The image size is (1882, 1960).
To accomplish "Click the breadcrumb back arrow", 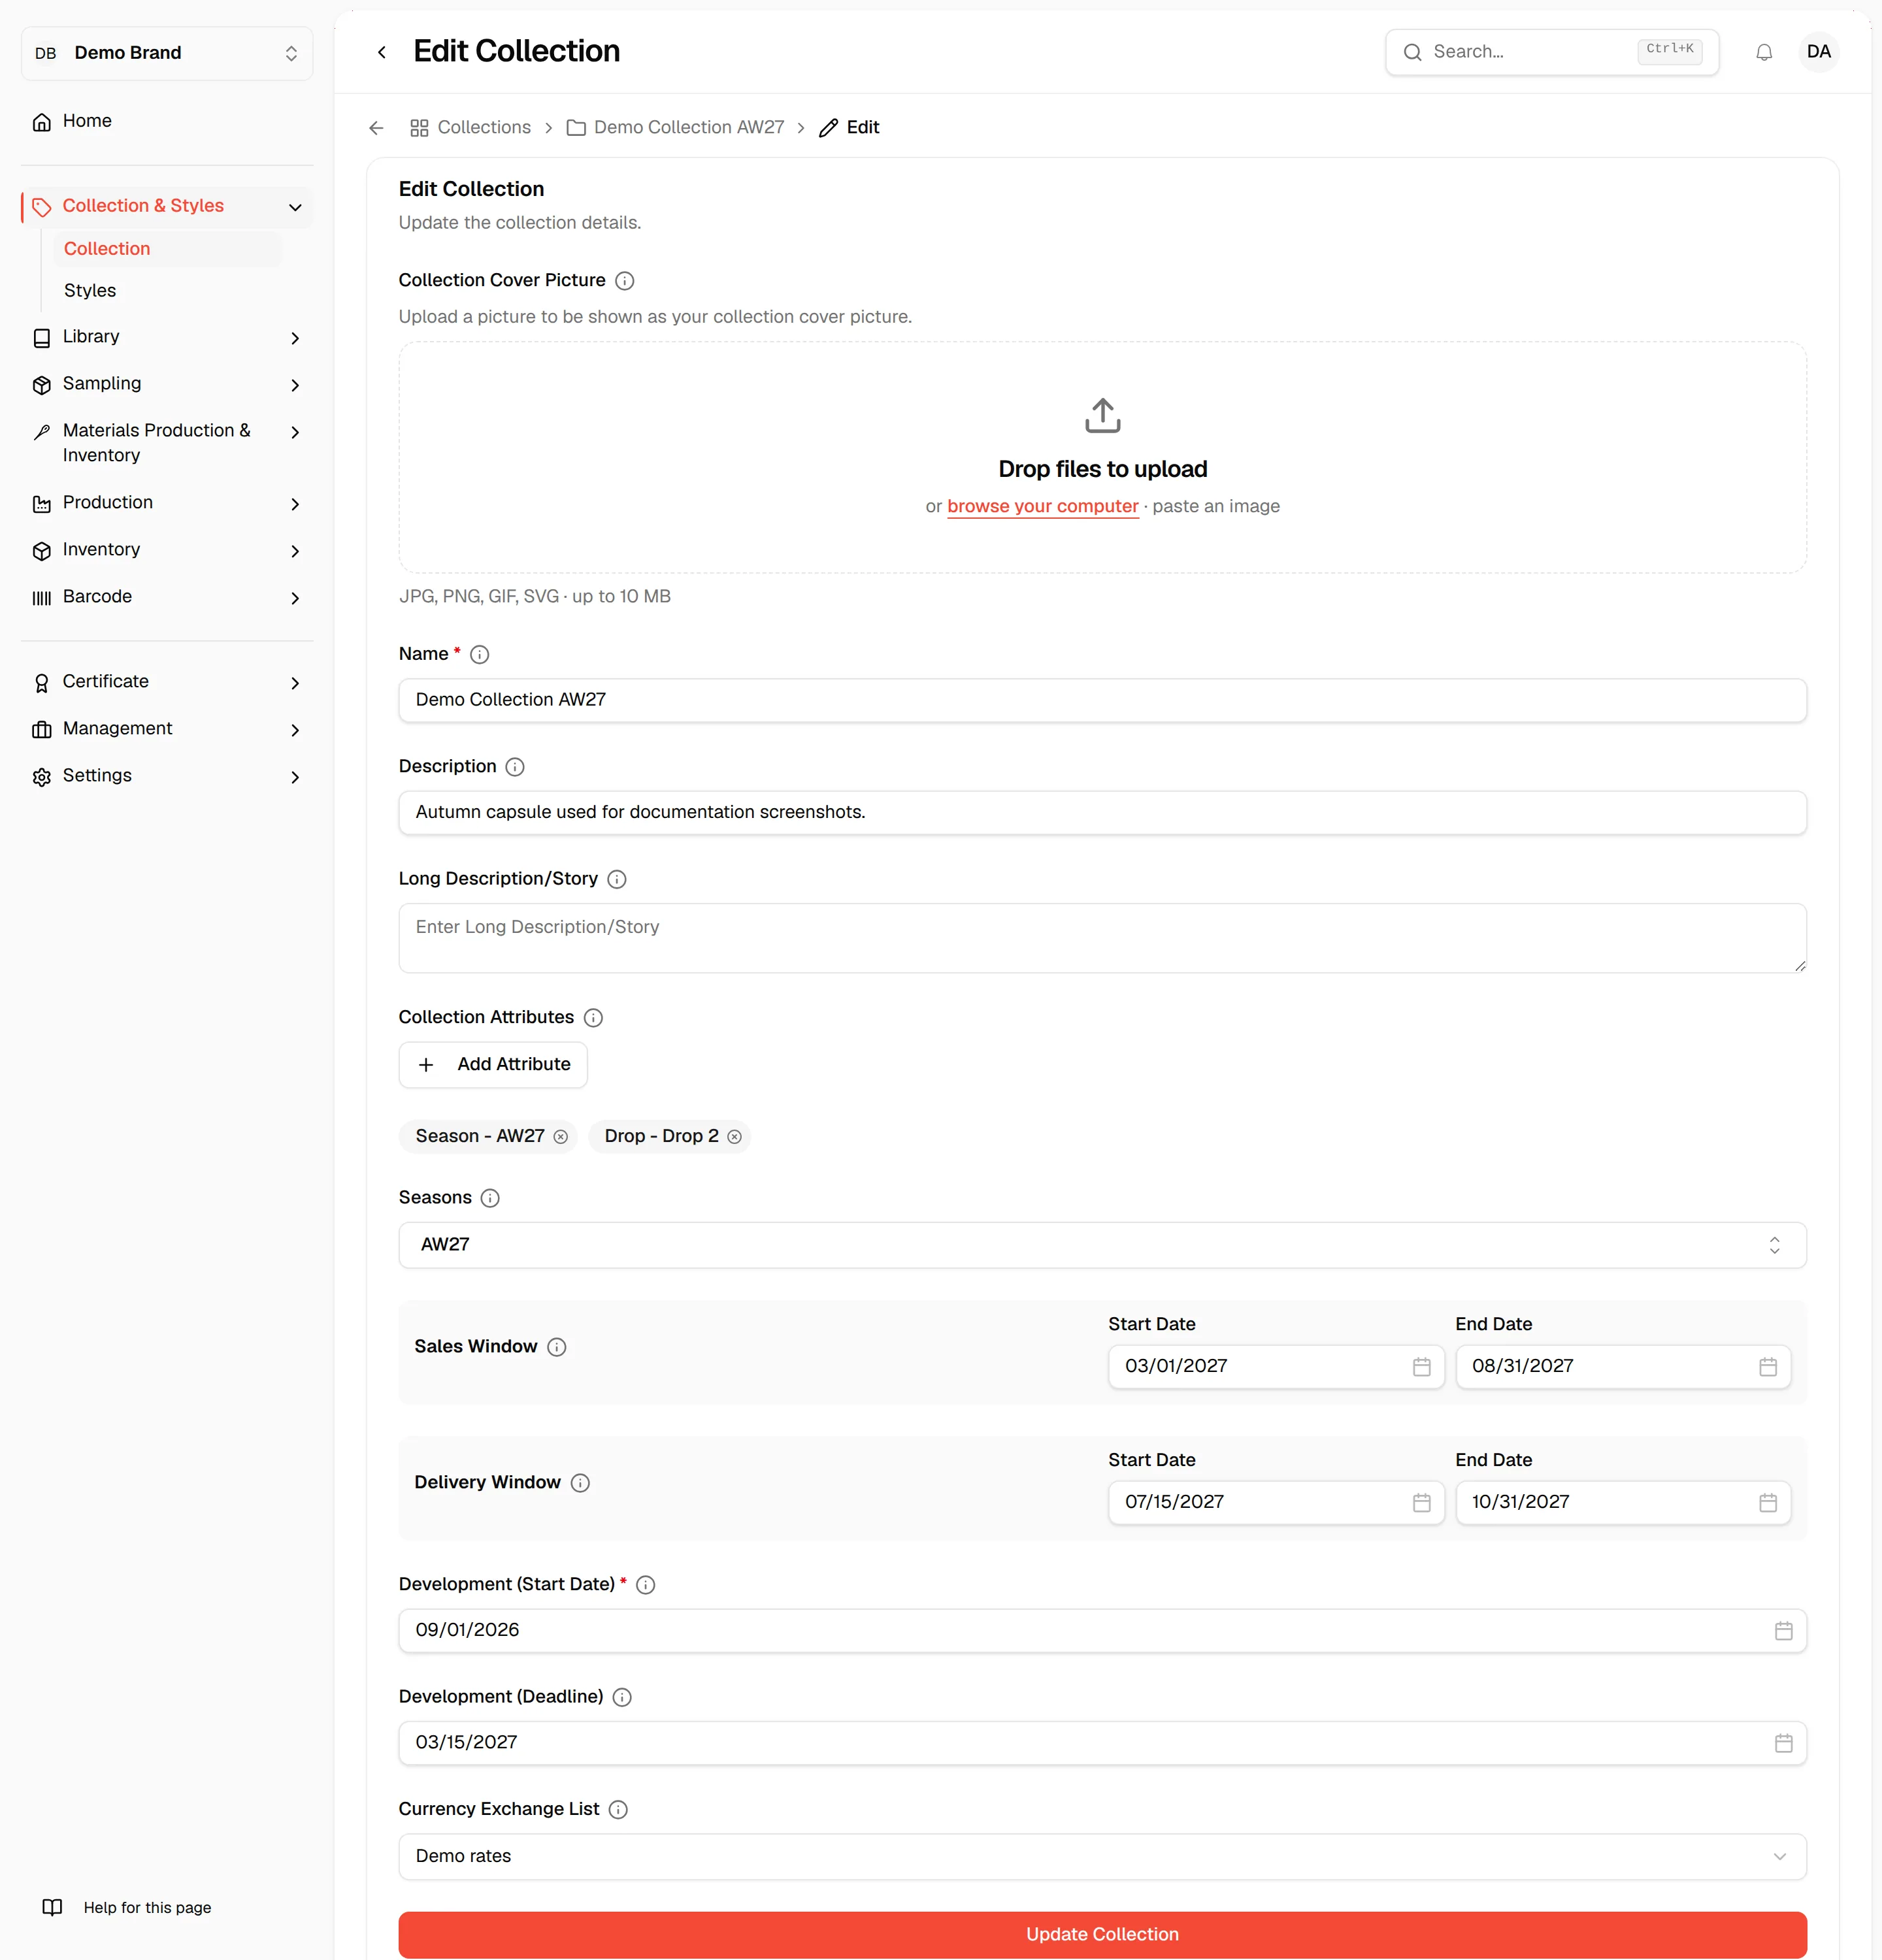I will tap(376, 128).
